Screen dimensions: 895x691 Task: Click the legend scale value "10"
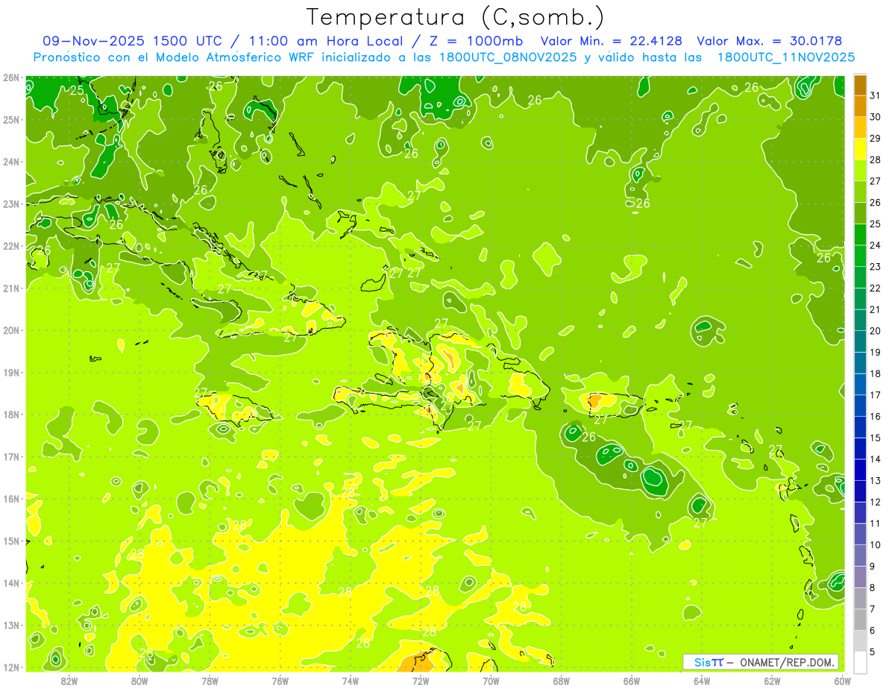click(x=875, y=545)
